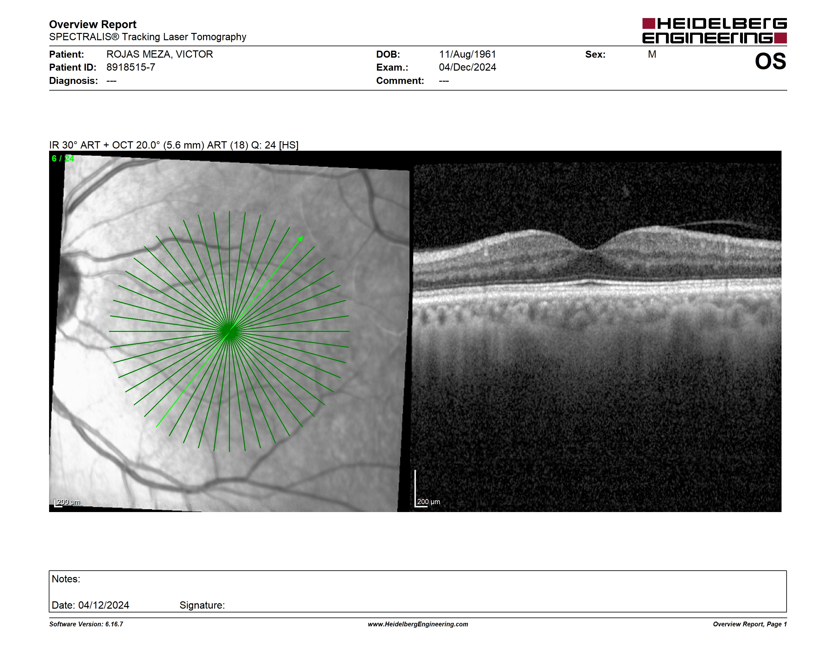
Task: Click the 'DOB:' label
Action: 388,54
